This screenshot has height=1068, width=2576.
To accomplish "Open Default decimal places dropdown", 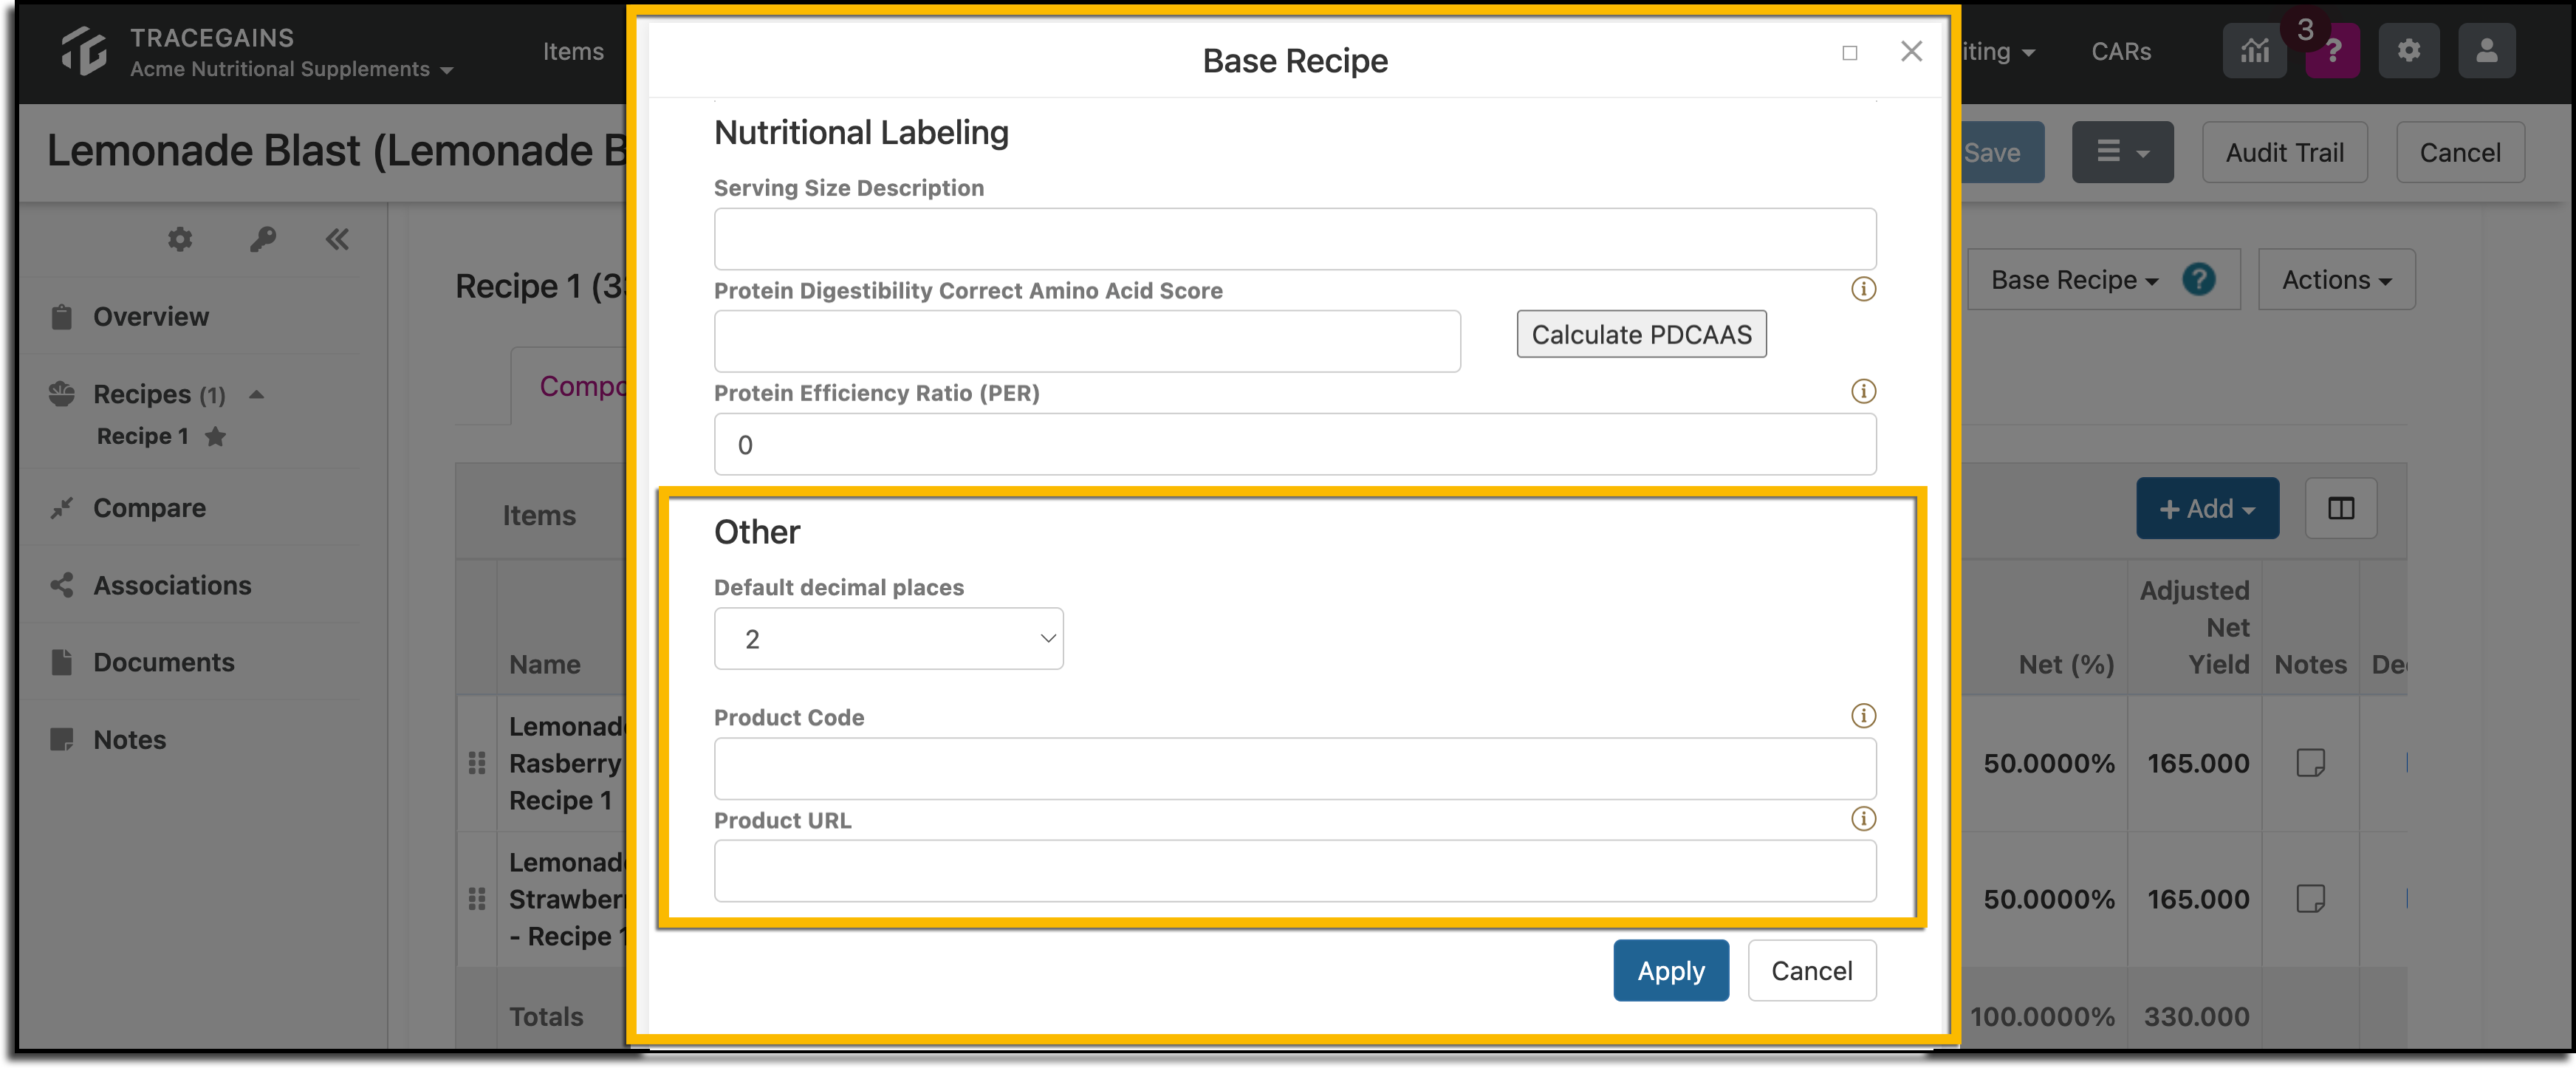I will (x=888, y=638).
